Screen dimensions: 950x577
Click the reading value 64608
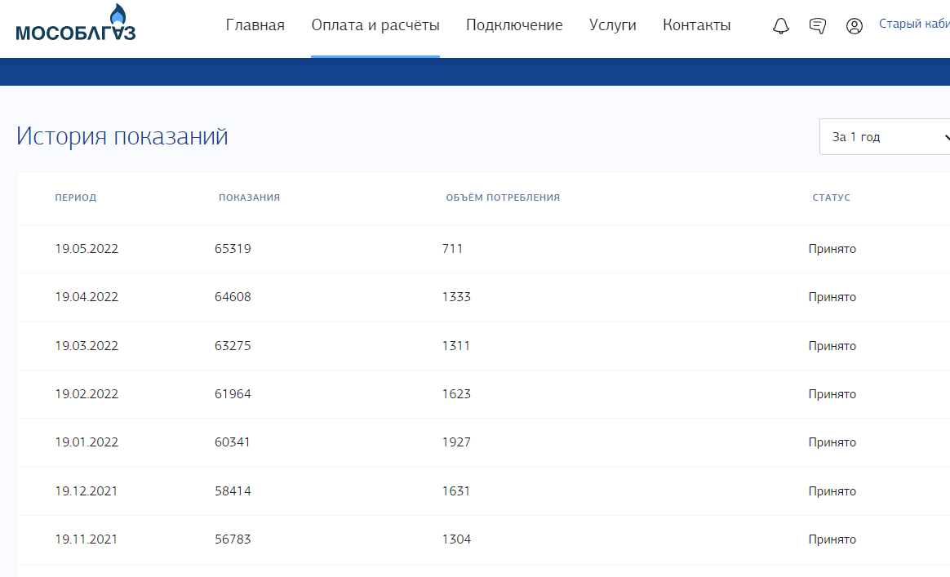click(233, 297)
